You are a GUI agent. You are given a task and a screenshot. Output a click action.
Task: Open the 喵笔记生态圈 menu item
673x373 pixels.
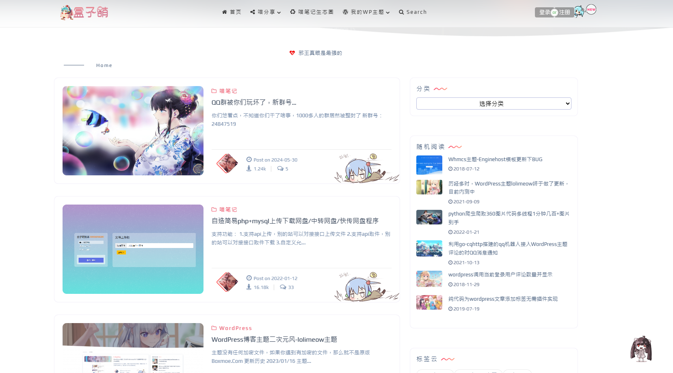click(x=312, y=12)
